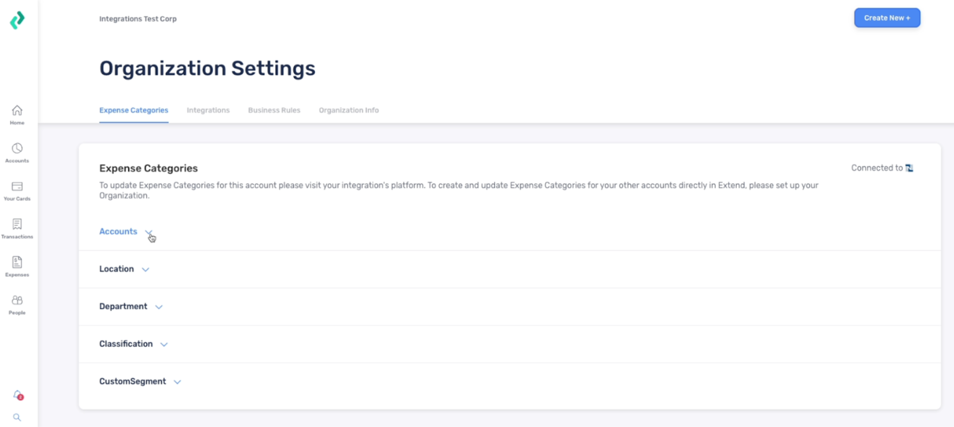
Task: Expand the Classification category section
Action: point(164,345)
